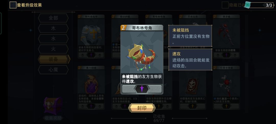This screenshot has width=276, height=124.
Task: Click the cost 2 badge on the 哥布林号角 card
Action: [x=124, y=28]
